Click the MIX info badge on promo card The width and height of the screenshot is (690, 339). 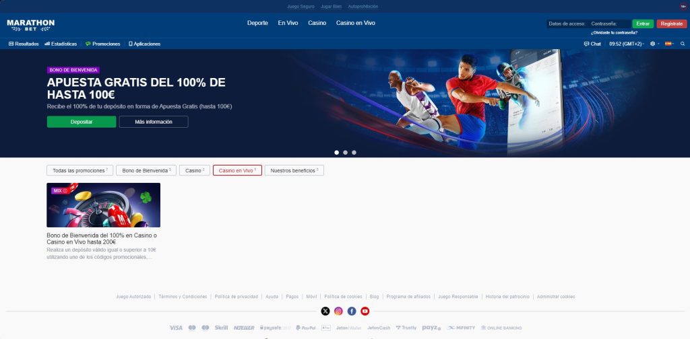60,191
